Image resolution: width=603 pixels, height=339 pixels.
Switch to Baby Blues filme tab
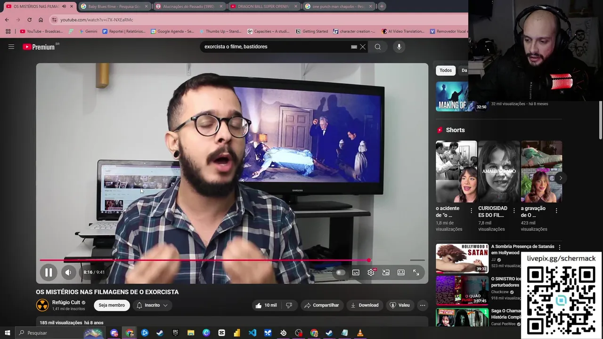[114, 7]
